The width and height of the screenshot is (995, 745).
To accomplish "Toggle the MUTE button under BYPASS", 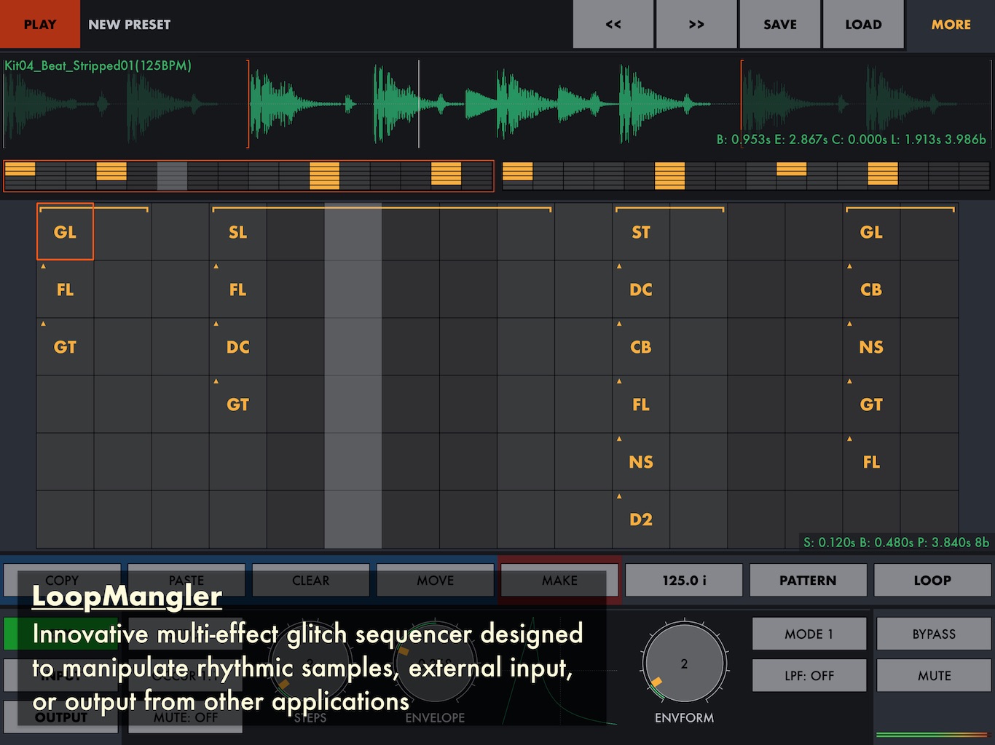I will [934, 676].
